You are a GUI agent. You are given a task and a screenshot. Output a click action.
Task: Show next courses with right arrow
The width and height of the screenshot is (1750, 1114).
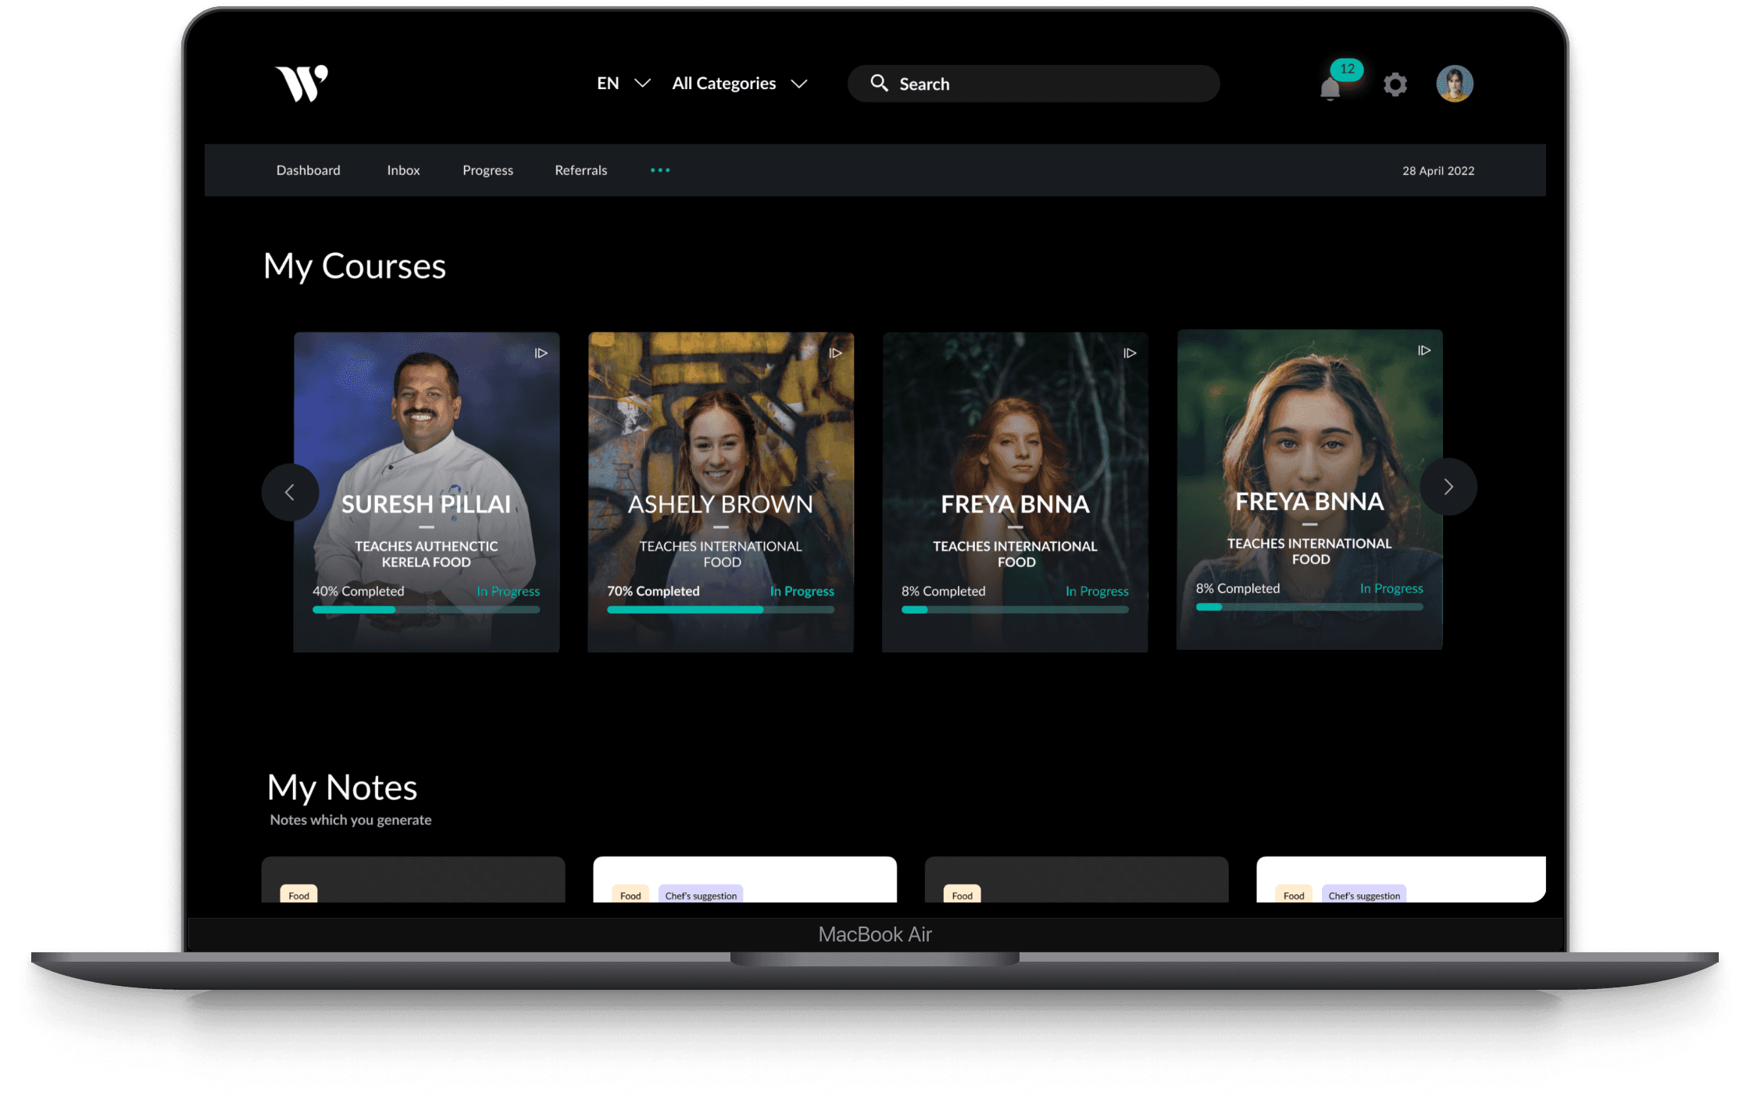[1448, 487]
